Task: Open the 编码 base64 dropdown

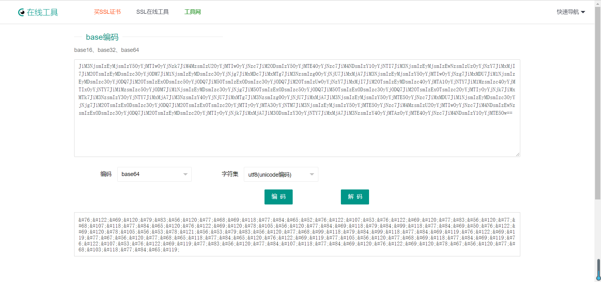Action: pos(154,174)
